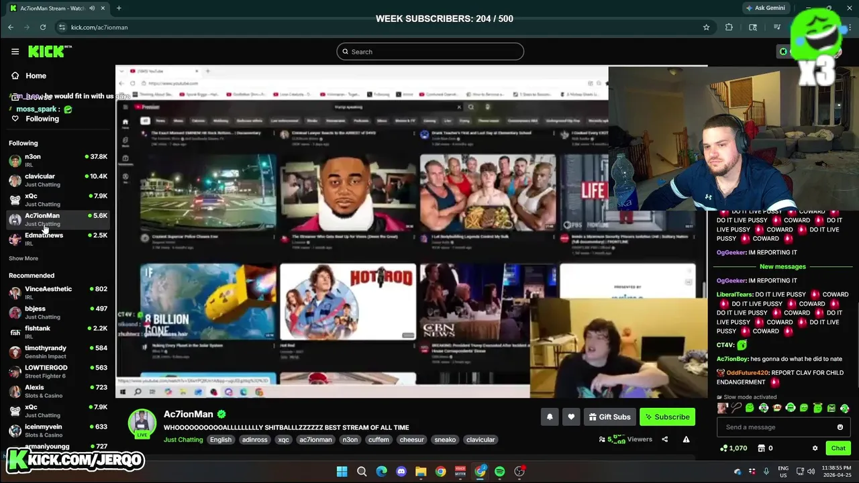Open a new browser tab
This screenshot has height=483, width=859.
[119, 8]
